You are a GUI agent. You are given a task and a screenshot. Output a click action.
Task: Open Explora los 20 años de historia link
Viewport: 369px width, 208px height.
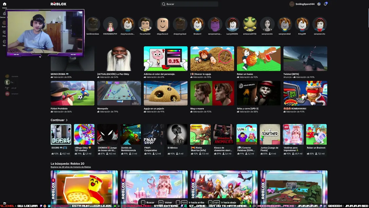pos(71,167)
